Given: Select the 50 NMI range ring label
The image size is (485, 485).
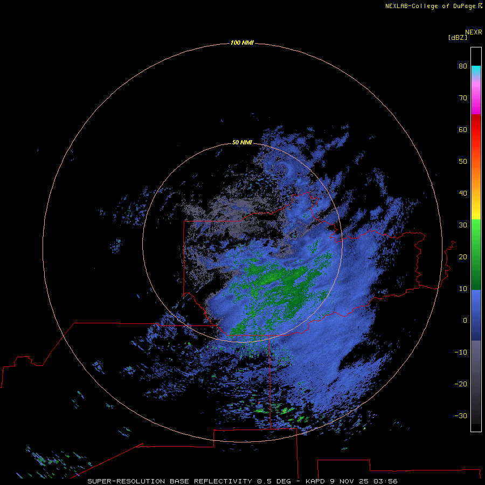Looking at the screenshot, I should (242, 143).
